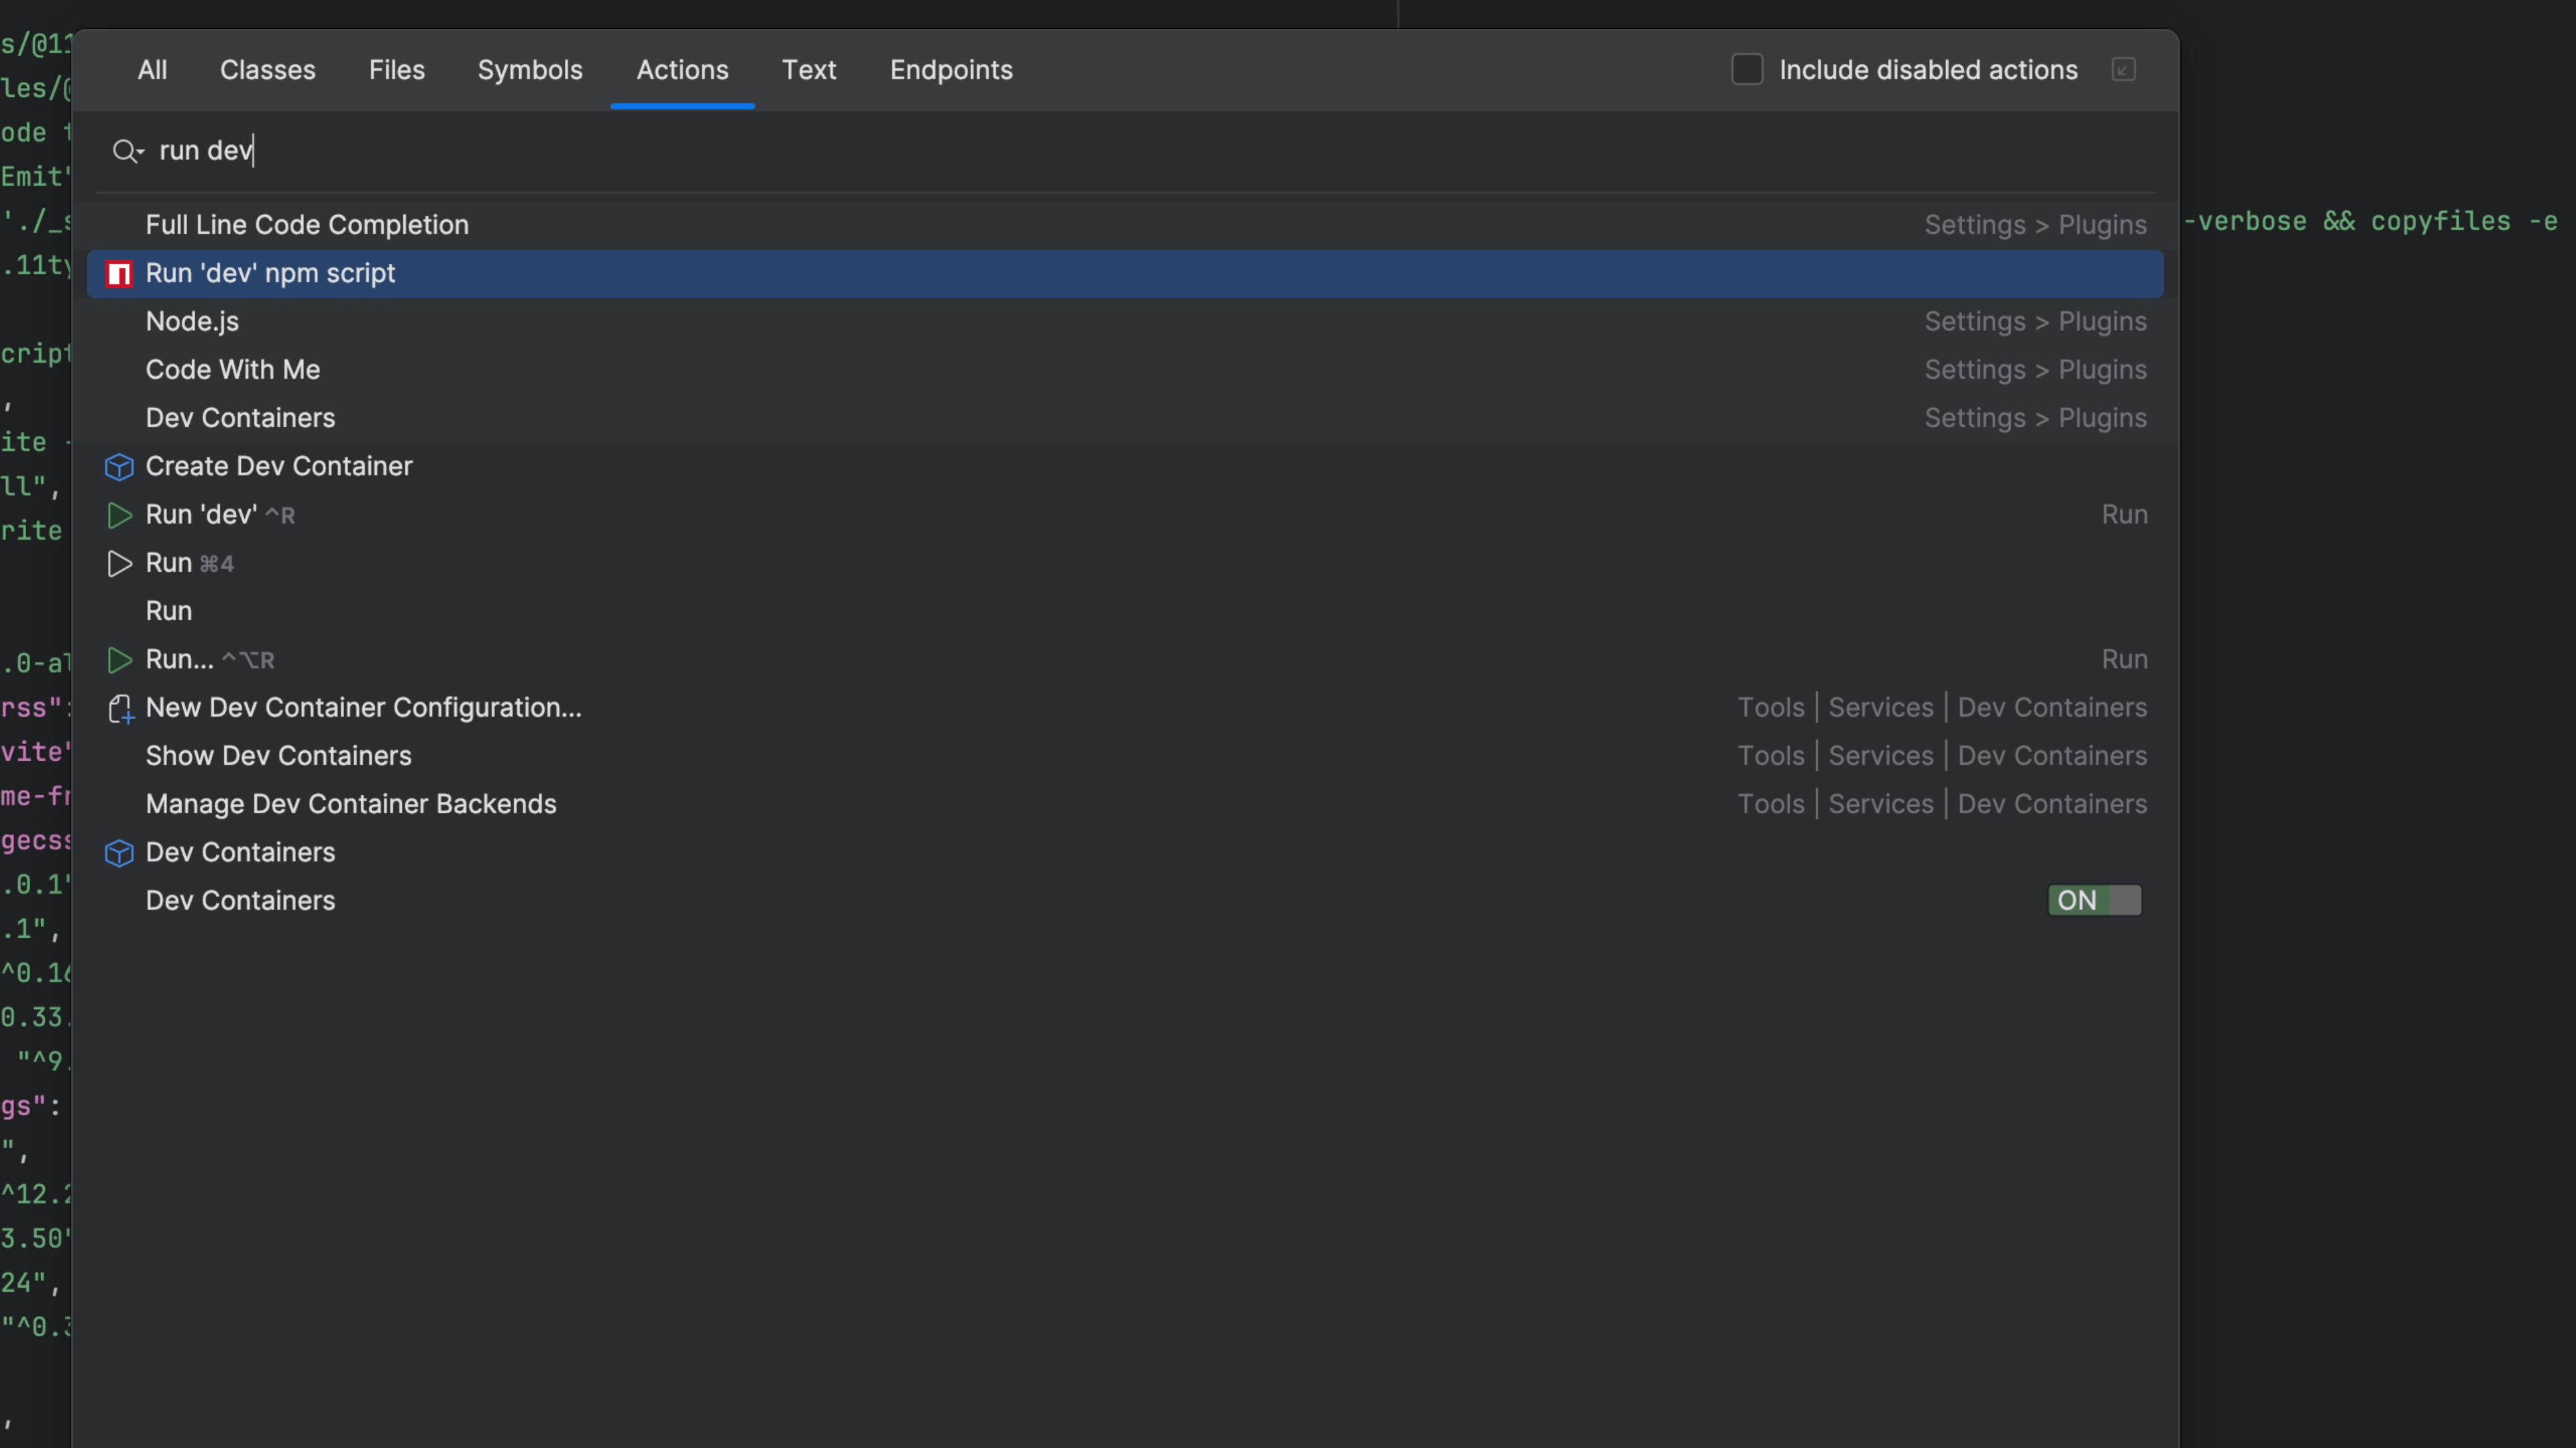Enable the Include disabled actions checkbox

[x=1746, y=70]
